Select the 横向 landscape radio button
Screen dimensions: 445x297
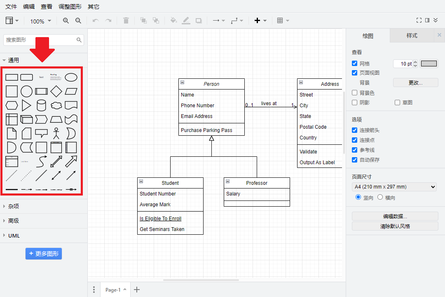pyautogui.click(x=380, y=198)
